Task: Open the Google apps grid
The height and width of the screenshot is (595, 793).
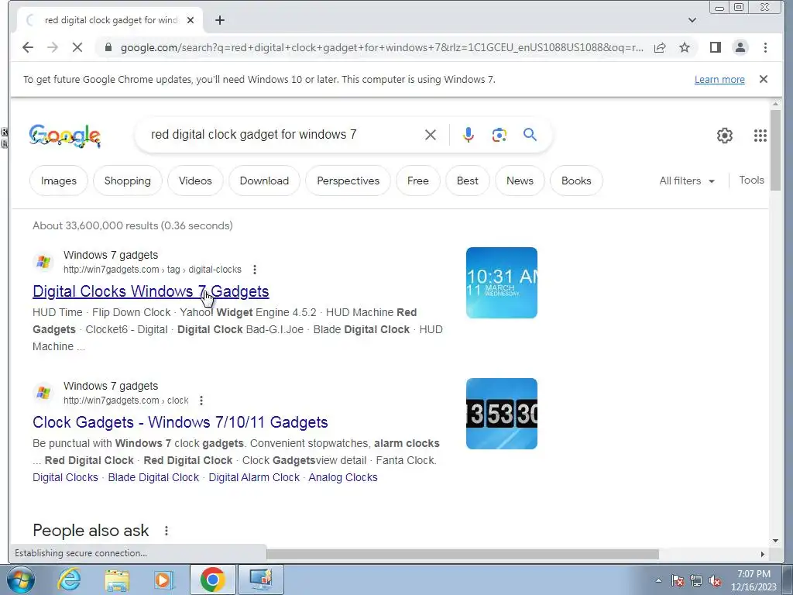Action: (760, 135)
